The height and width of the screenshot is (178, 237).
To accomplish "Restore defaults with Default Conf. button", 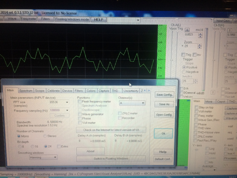I will tap(163, 159).
